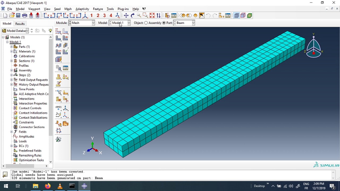Open a model database file
340x191 pixels.
pyautogui.click(x=12, y=16)
